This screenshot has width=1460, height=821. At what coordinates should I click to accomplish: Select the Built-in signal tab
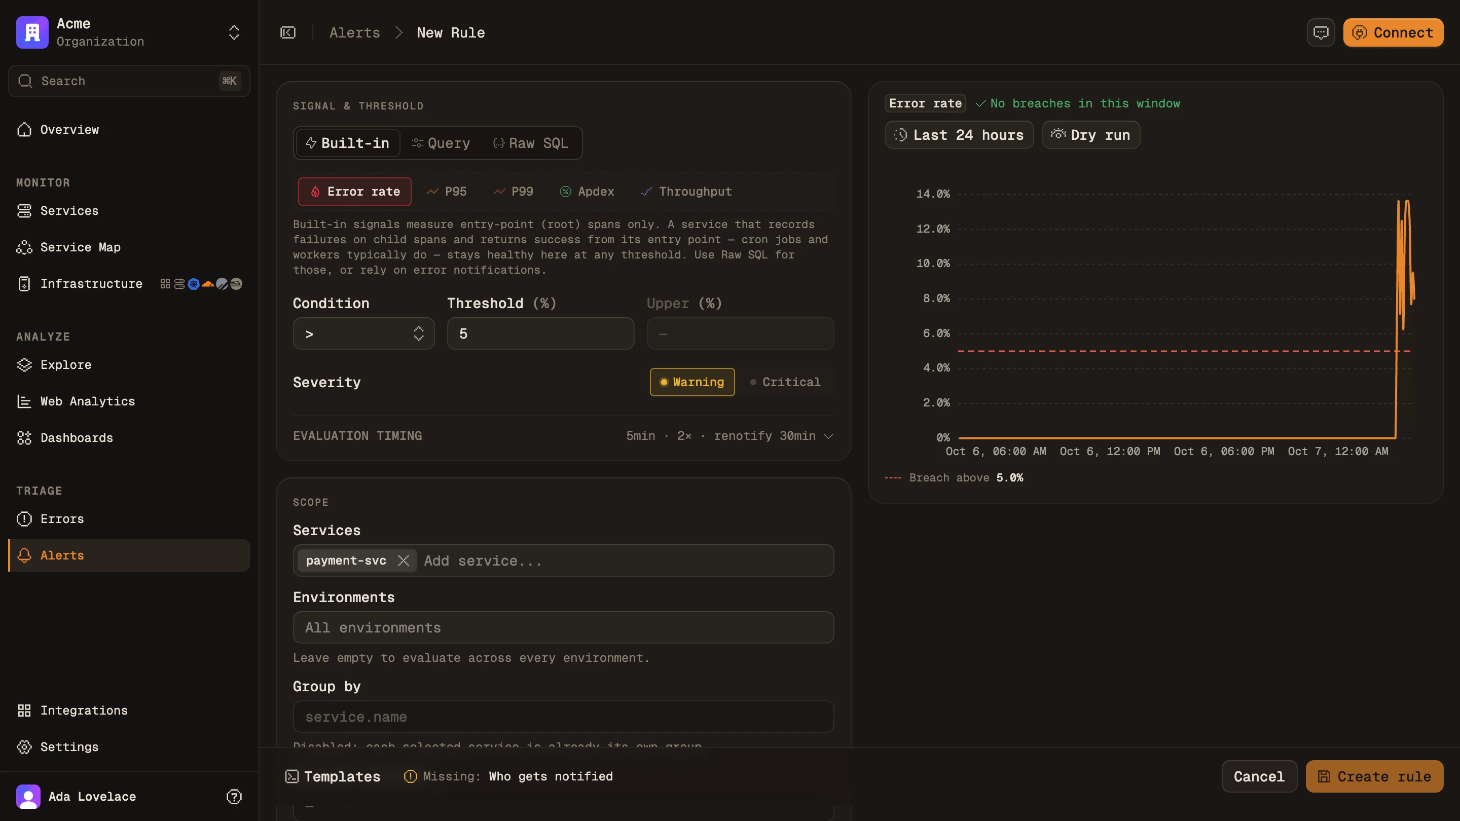click(347, 143)
